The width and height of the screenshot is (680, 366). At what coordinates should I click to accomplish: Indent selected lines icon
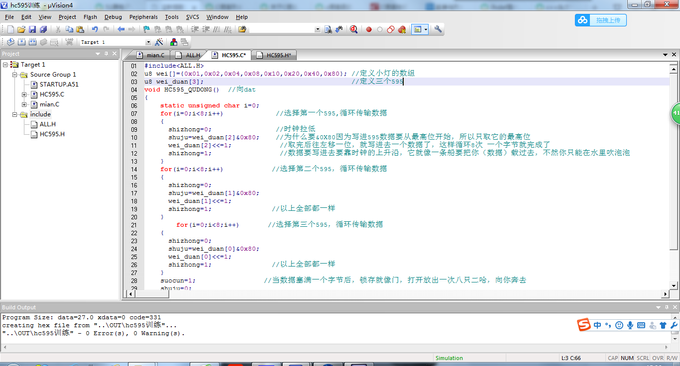(195, 29)
